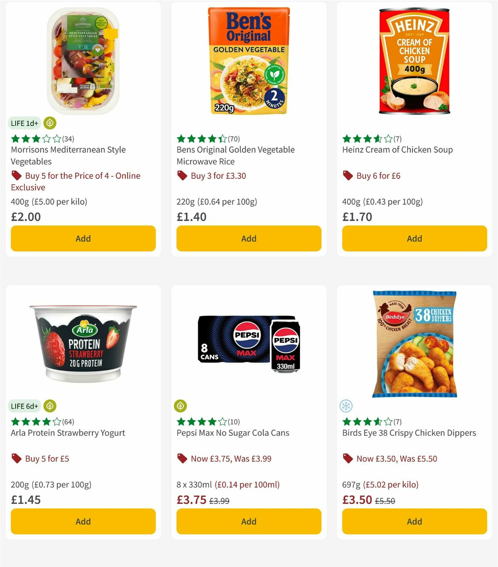Image resolution: width=498 pixels, height=567 pixels.
Task: Open Bens Original Golden Vegetable Microwave Rice page
Action: pyautogui.click(x=235, y=156)
